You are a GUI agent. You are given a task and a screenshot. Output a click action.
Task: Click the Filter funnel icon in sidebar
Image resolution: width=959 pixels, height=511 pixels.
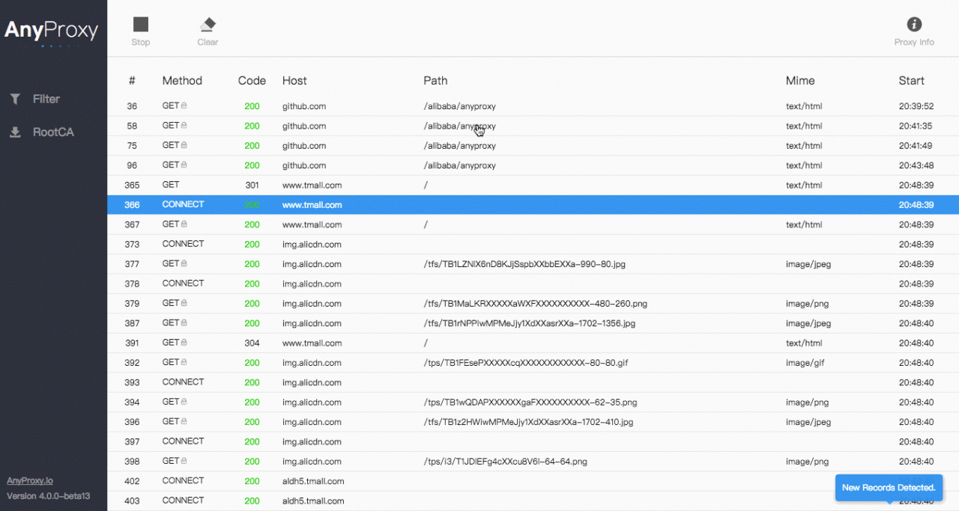point(15,99)
